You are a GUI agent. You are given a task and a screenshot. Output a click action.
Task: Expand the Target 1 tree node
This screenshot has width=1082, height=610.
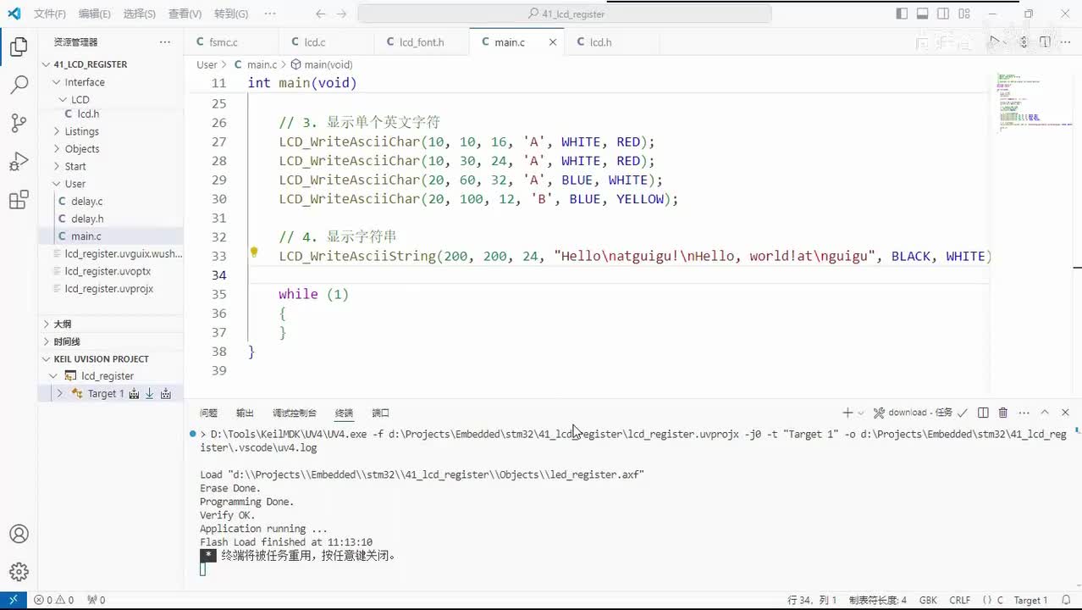coord(59,394)
